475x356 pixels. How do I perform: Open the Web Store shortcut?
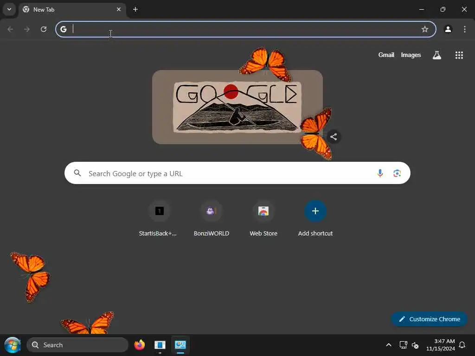(x=263, y=219)
